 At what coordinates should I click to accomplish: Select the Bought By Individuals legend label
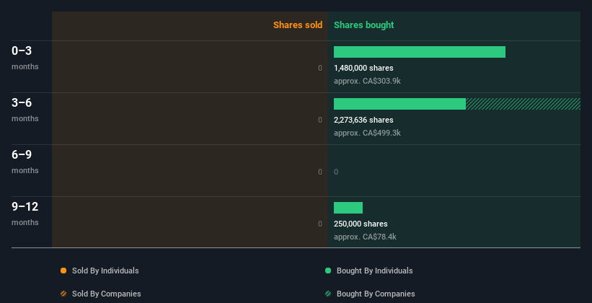[x=374, y=271]
